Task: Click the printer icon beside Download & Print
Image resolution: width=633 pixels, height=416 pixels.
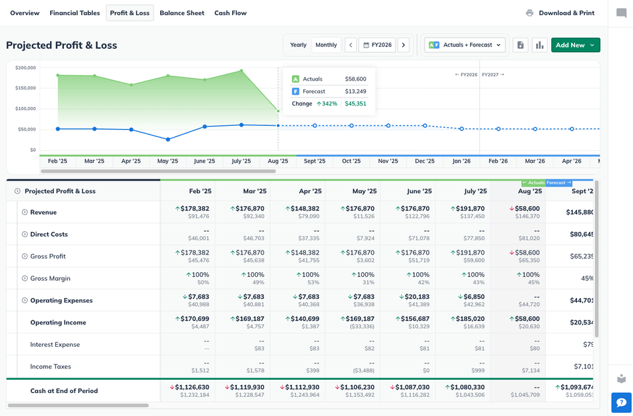Action: (529, 13)
